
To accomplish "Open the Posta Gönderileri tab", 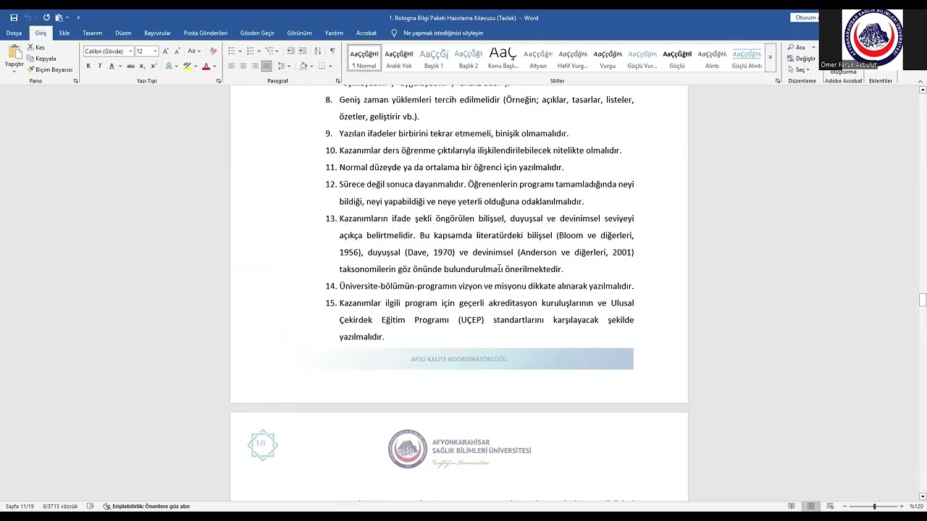I will [206, 33].
